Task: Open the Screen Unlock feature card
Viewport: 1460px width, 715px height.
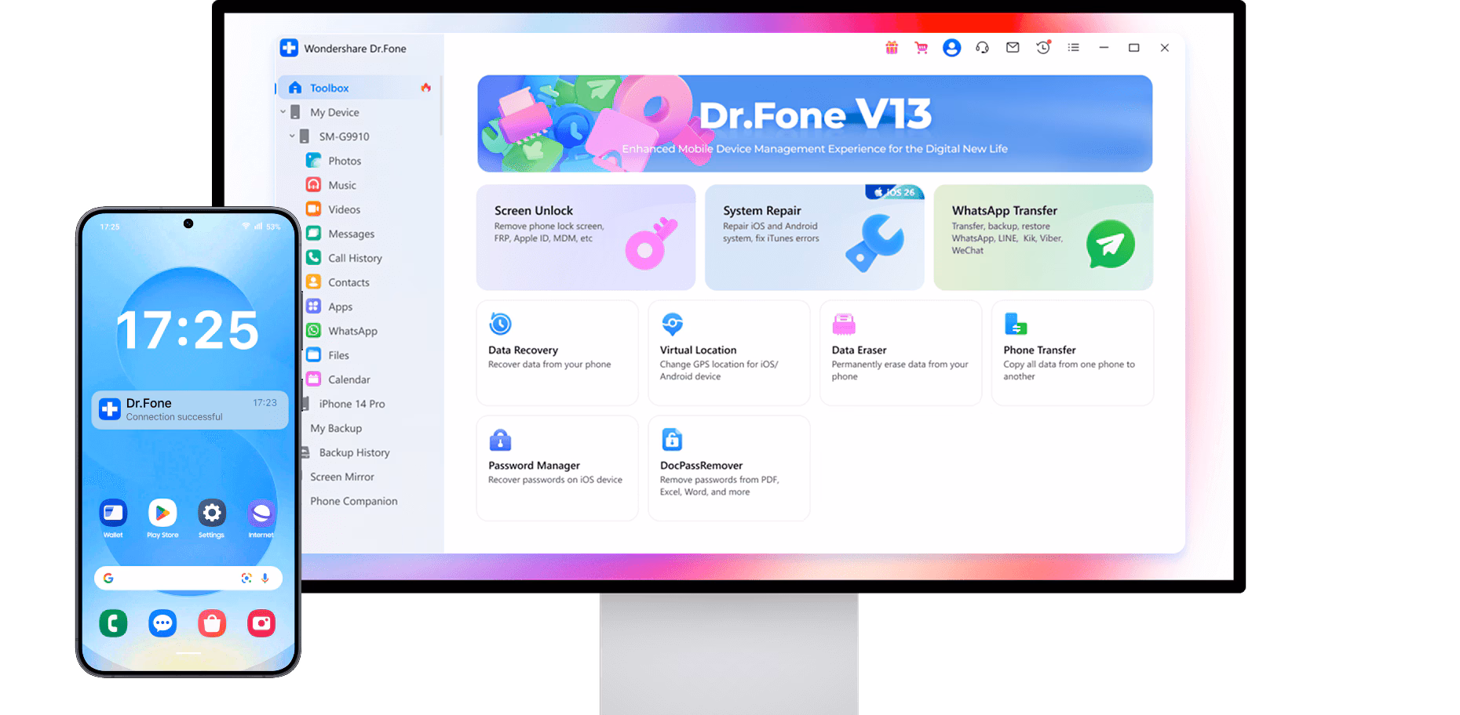Action: coord(586,238)
